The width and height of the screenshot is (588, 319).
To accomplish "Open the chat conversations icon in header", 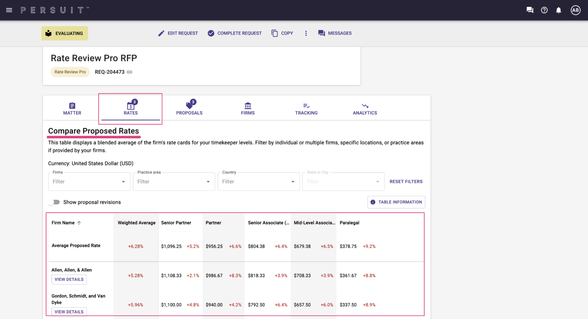I will point(530,10).
